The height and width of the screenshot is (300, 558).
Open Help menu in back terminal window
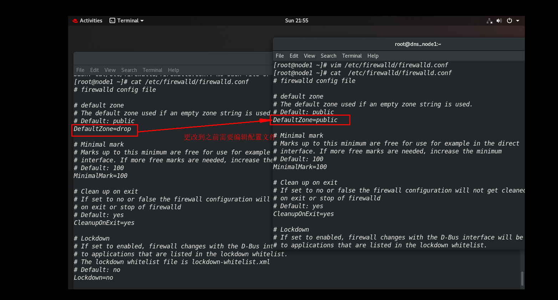(x=173, y=70)
